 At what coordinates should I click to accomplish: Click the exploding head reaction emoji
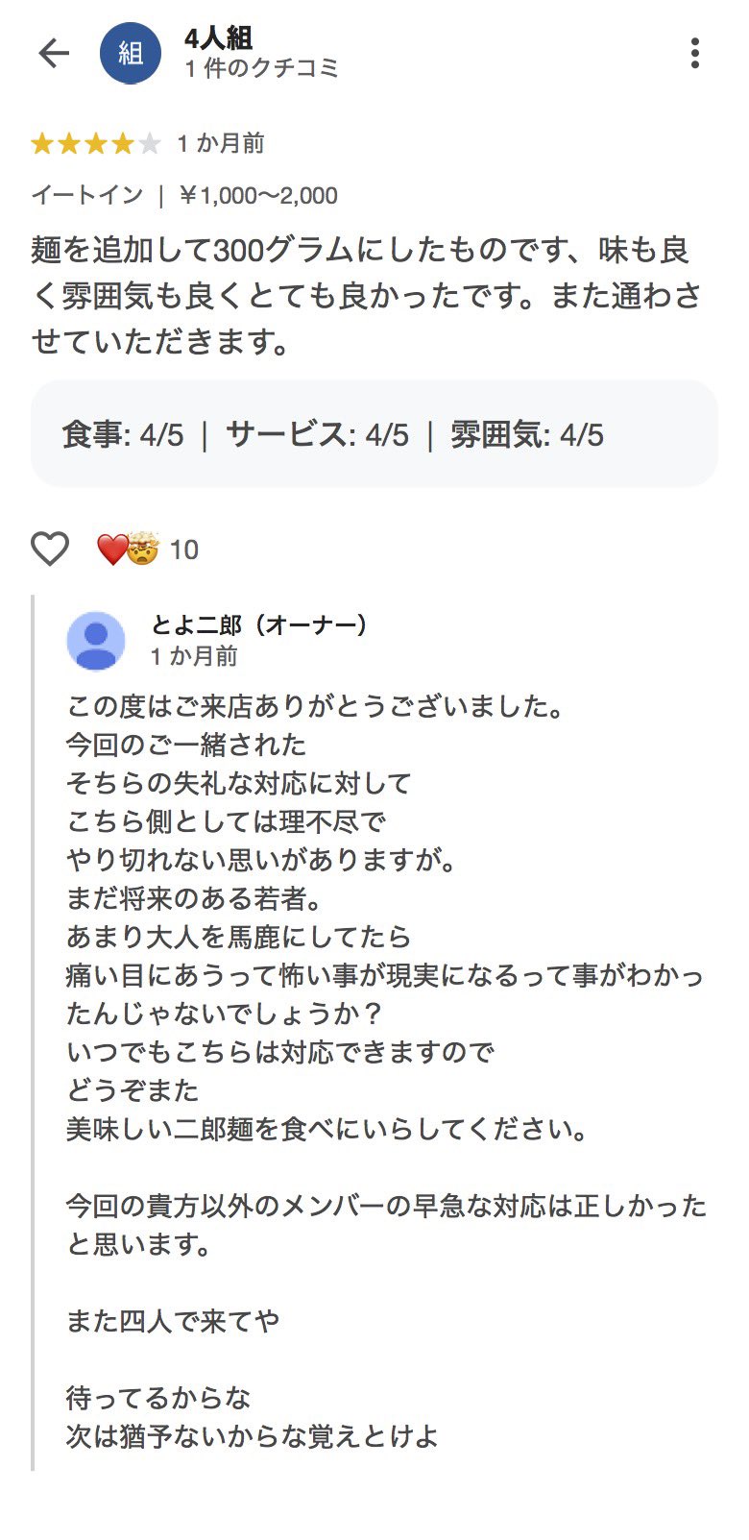[142, 549]
